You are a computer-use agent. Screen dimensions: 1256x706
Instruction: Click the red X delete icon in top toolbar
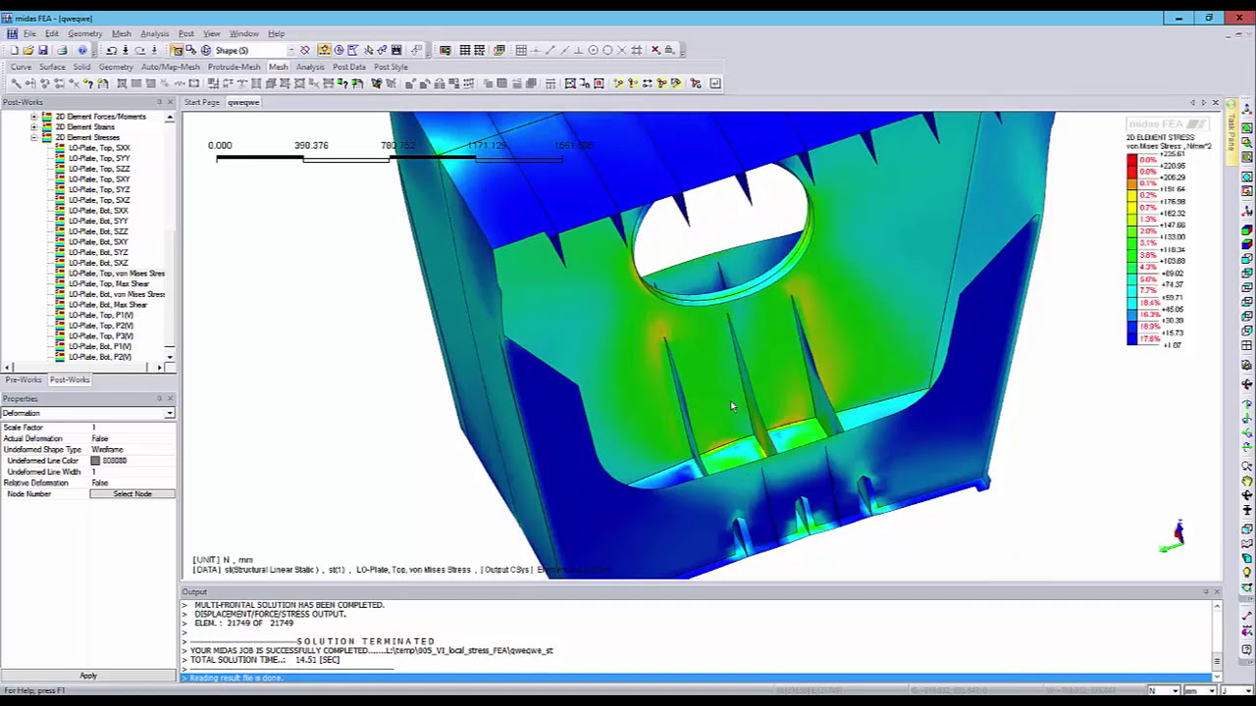click(x=655, y=50)
